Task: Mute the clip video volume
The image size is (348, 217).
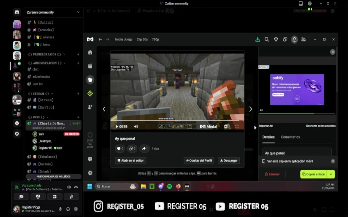Action: coord(136,127)
